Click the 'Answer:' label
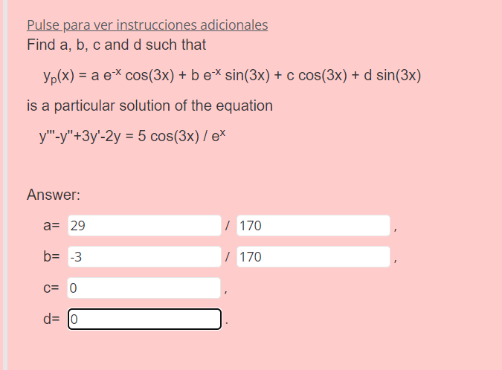This screenshot has width=502, height=370. click(x=53, y=195)
